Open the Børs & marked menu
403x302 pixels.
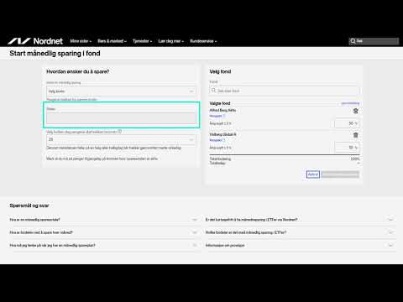pos(112,41)
